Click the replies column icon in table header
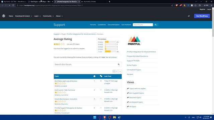This screenshot has height=120, width=214. (x=101, y=76)
